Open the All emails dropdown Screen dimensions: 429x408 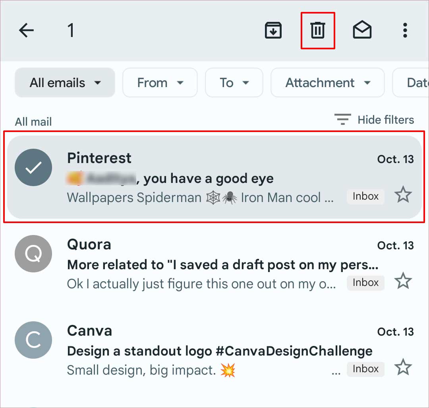click(65, 82)
